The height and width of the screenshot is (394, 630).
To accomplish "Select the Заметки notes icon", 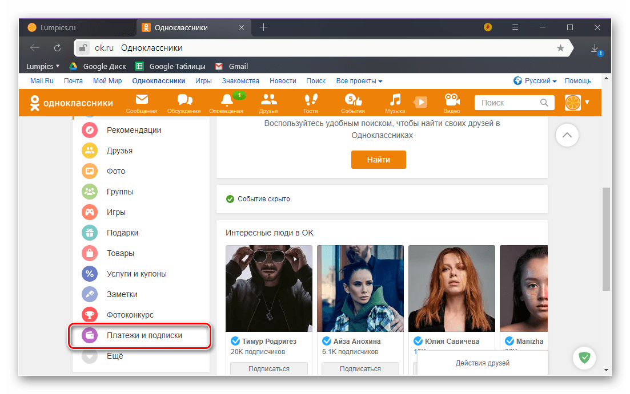I will tap(90, 294).
